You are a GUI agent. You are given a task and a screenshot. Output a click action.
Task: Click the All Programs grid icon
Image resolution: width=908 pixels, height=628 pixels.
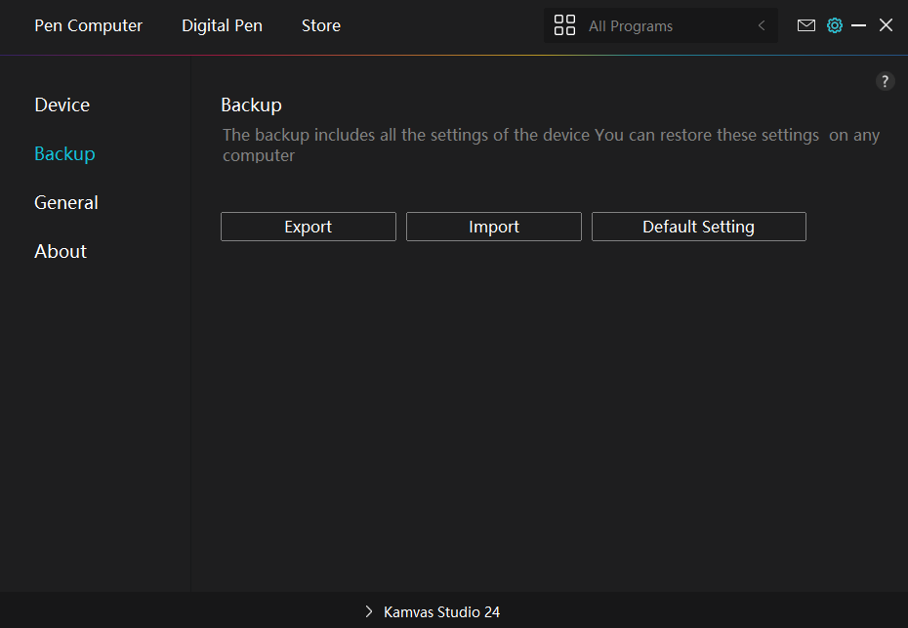coord(564,25)
